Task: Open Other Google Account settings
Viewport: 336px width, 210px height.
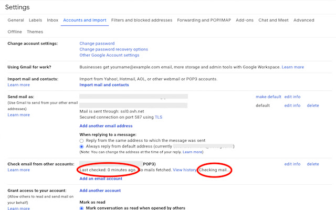Action: [109, 55]
